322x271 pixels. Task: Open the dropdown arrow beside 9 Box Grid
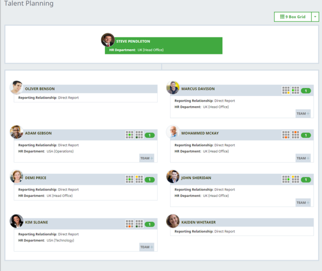pyautogui.click(x=316, y=17)
